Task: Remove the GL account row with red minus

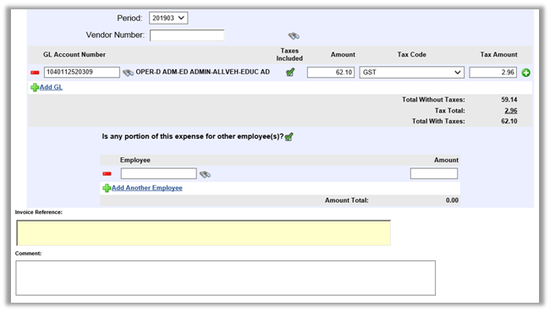Action: pyautogui.click(x=35, y=73)
